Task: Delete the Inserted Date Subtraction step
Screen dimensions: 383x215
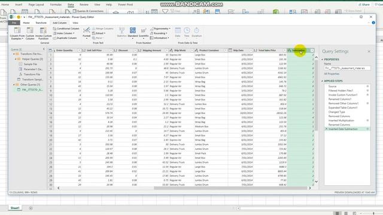Action: coord(326,129)
